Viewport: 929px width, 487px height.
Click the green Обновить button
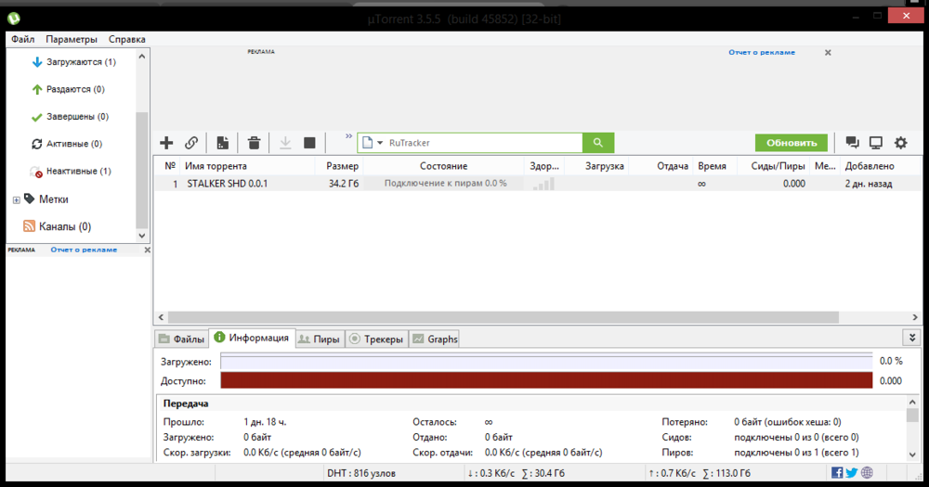click(791, 143)
